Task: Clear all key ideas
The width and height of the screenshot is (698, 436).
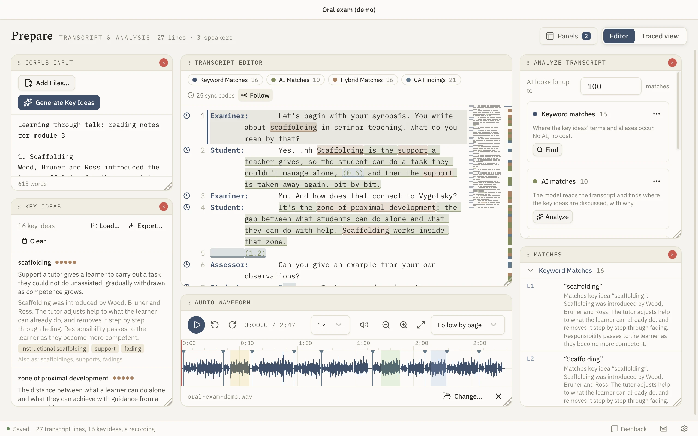Action: click(34, 241)
